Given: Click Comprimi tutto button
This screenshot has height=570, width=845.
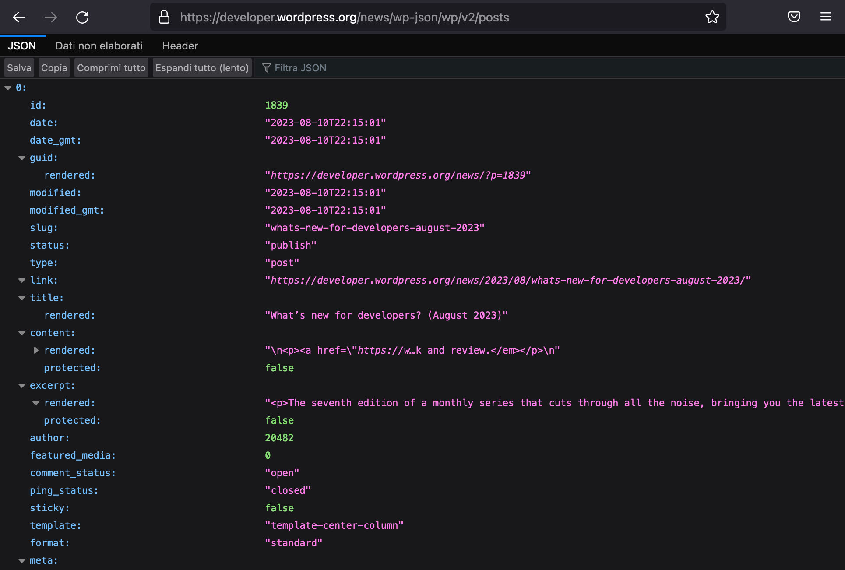Looking at the screenshot, I should 111,68.
